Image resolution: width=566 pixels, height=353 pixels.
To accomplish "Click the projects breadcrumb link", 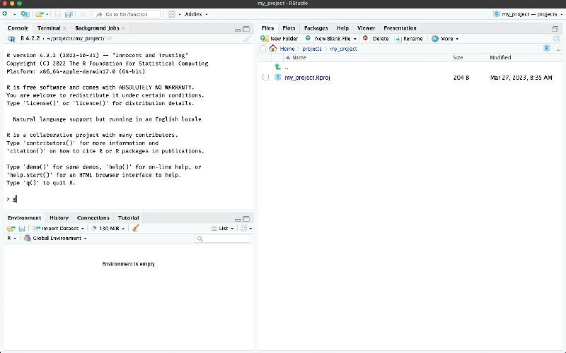I will tap(312, 49).
